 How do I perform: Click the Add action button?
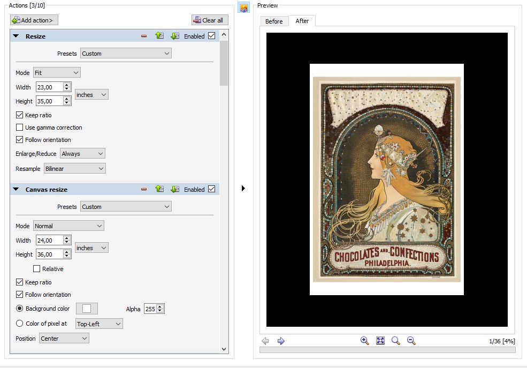click(x=34, y=20)
